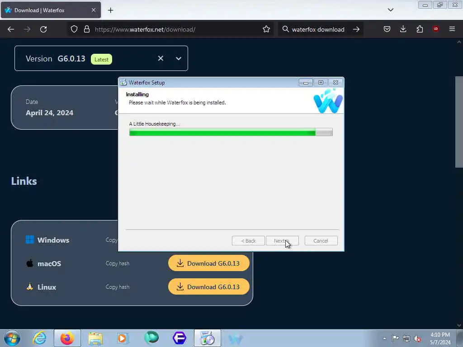Select the Download | Waterfox tab
This screenshot has width=463, height=347.
51,10
